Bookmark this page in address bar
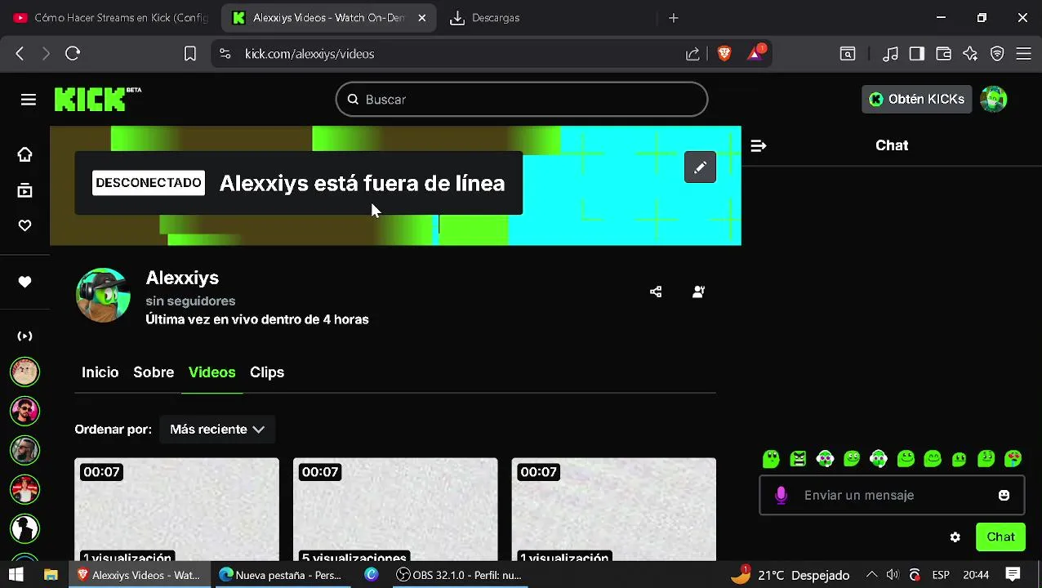 [190, 54]
